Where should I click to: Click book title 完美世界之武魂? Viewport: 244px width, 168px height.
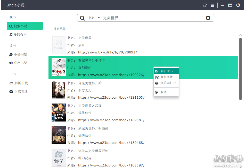coord(90,106)
